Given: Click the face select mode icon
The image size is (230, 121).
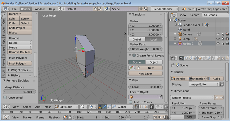Looking at the screenshot, I should coord(146,107).
